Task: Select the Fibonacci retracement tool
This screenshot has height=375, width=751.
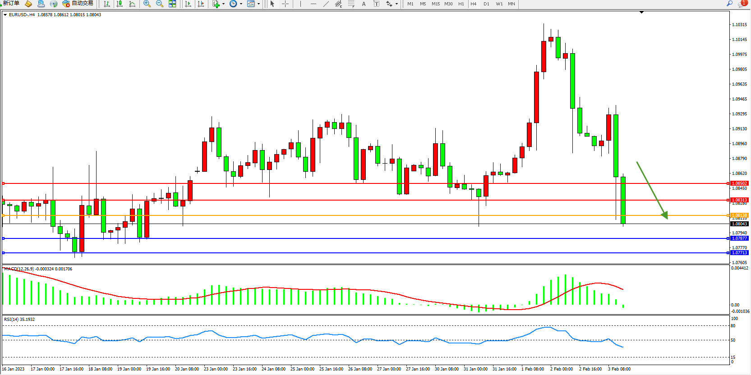Action: pos(351,4)
